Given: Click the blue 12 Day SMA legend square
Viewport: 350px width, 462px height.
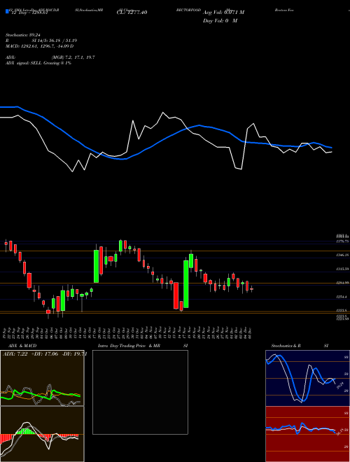Looking at the screenshot, I should (x=8, y=11).
